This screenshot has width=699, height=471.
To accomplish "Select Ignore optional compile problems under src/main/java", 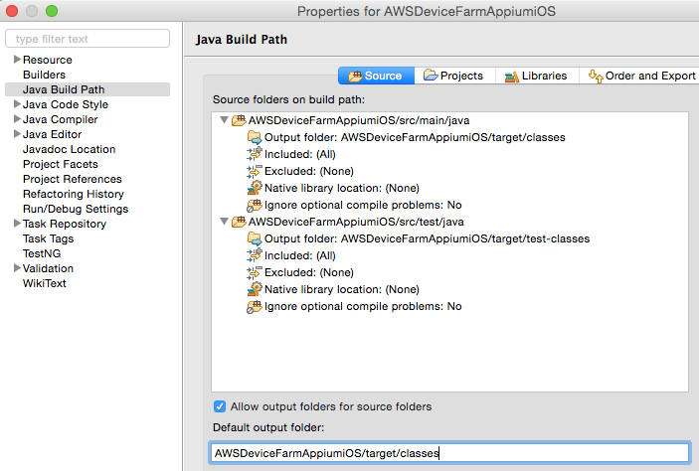I will (x=363, y=205).
